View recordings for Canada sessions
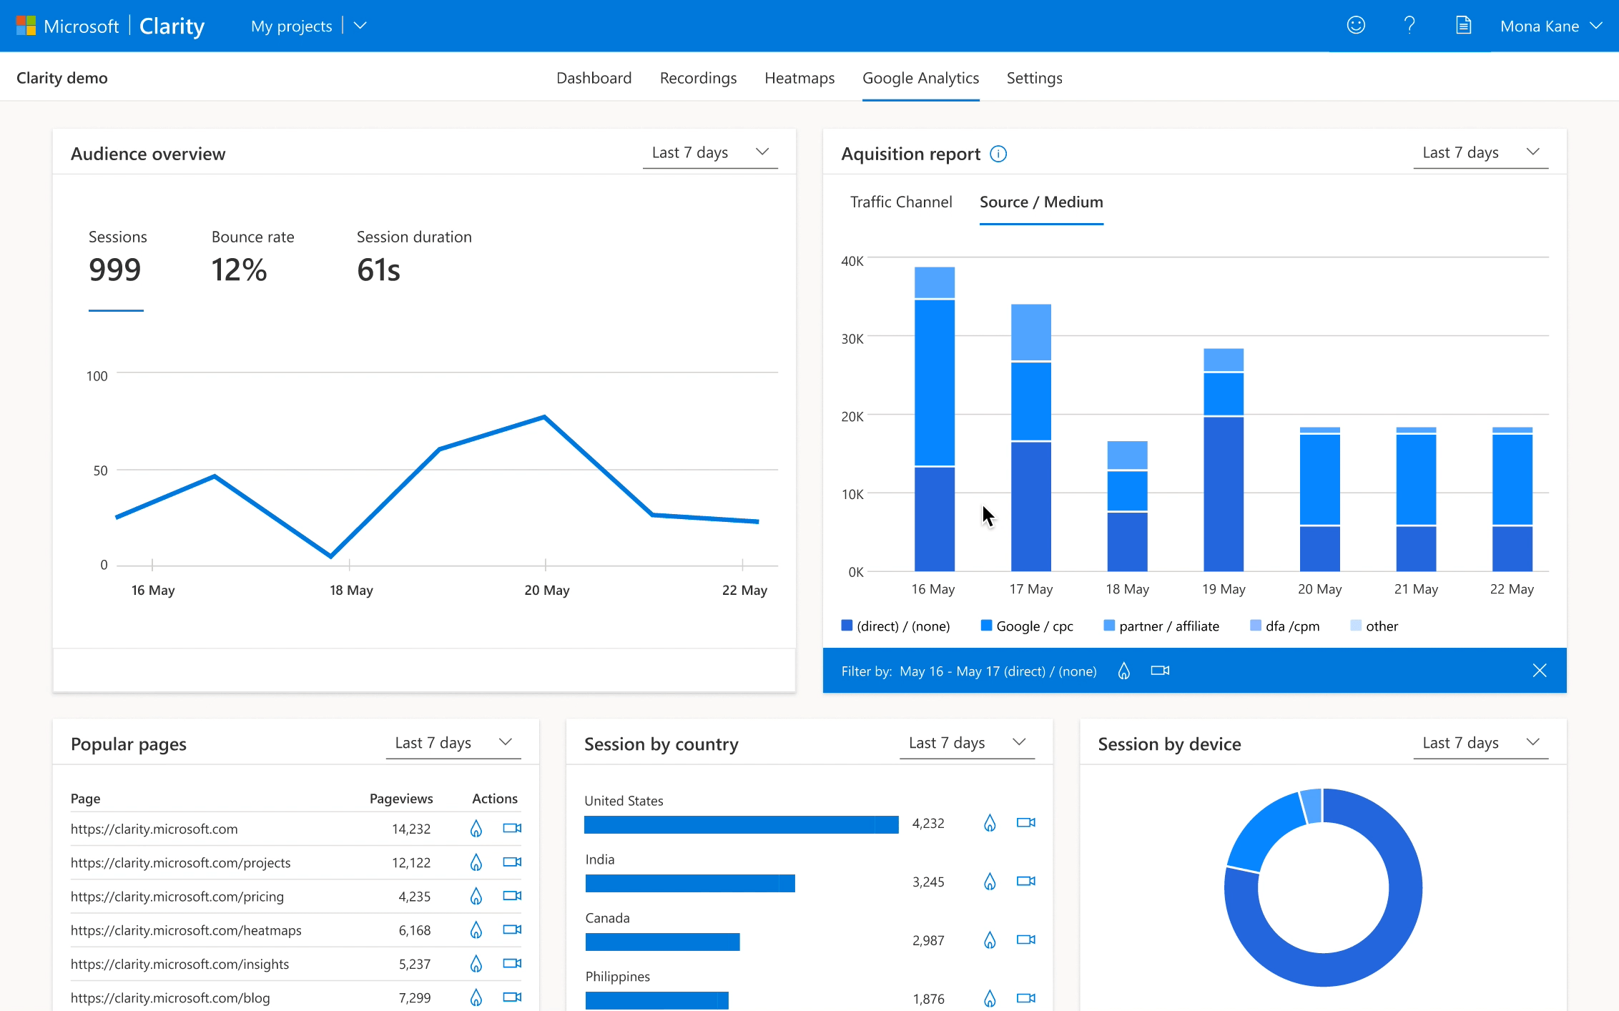This screenshot has height=1011, width=1619. click(1026, 940)
